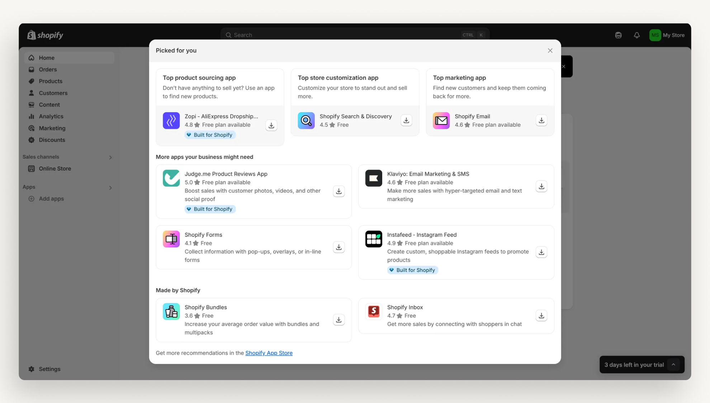Open the Content section
Screen dimensions: 710x403
(49, 105)
